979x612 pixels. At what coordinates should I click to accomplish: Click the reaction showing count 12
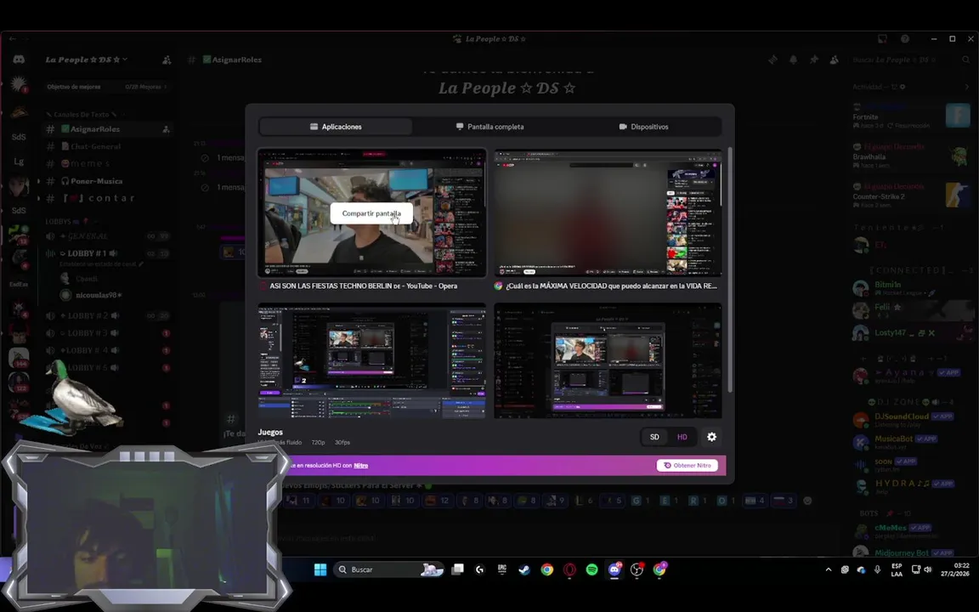click(x=437, y=501)
